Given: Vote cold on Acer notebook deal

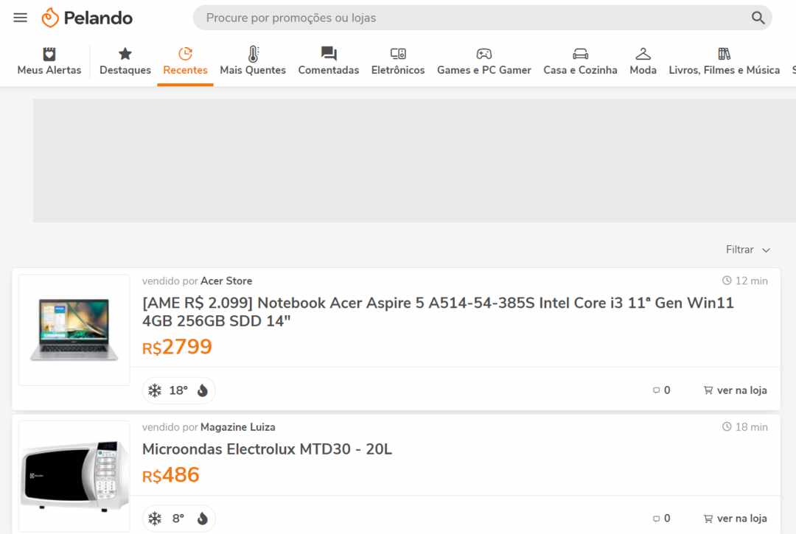Looking at the screenshot, I should [155, 390].
